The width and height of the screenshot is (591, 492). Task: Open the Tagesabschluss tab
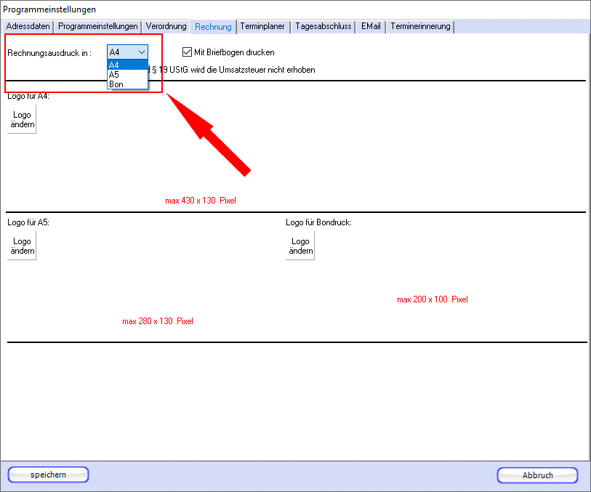pyautogui.click(x=323, y=27)
